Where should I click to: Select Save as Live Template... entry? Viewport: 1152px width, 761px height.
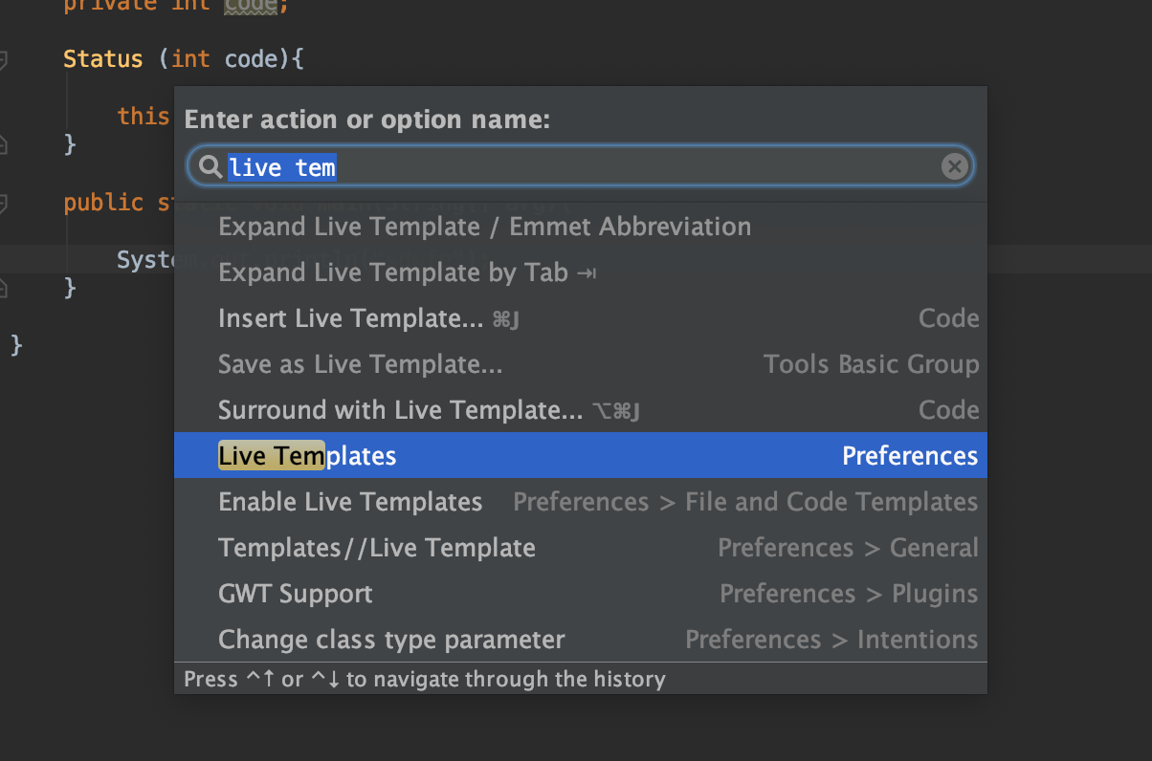click(360, 364)
